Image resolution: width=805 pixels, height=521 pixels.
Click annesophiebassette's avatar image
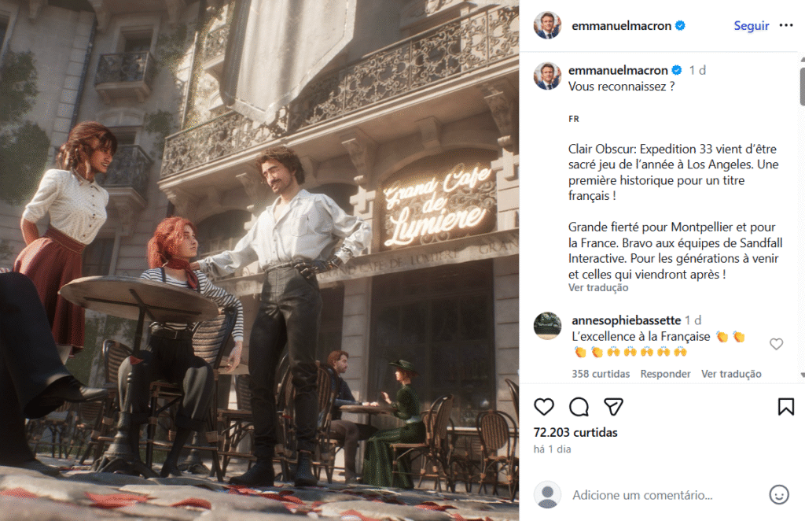pos(547,326)
